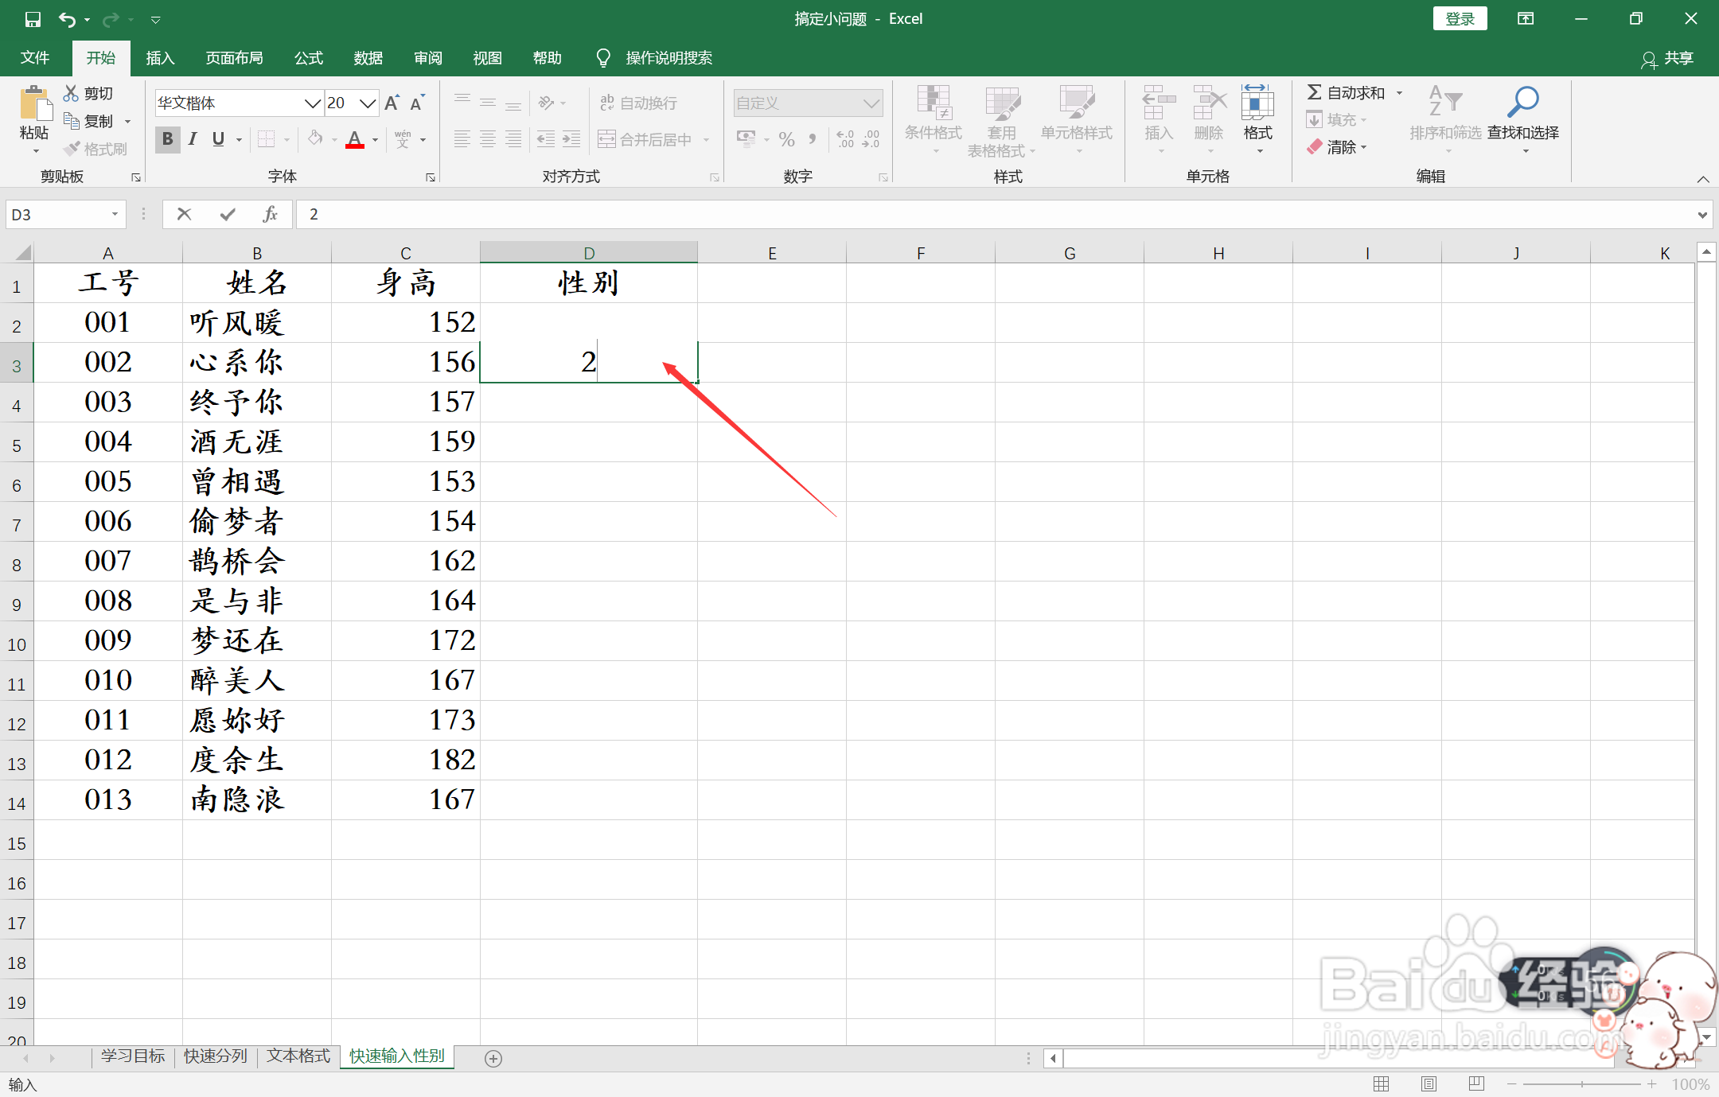This screenshot has width=1719, height=1097.
Task: Click the Insert Function fx icon
Action: 270,214
